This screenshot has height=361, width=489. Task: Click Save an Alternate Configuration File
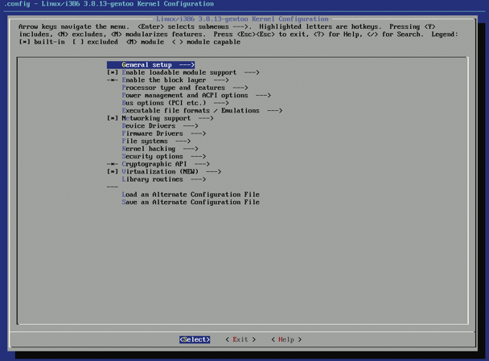(x=190, y=203)
